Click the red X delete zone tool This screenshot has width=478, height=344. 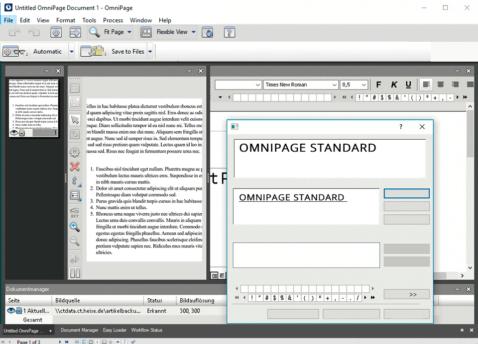75,166
